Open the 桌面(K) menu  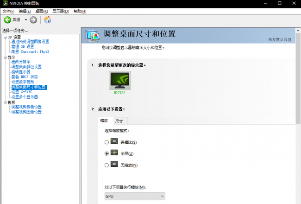(42, 11)
